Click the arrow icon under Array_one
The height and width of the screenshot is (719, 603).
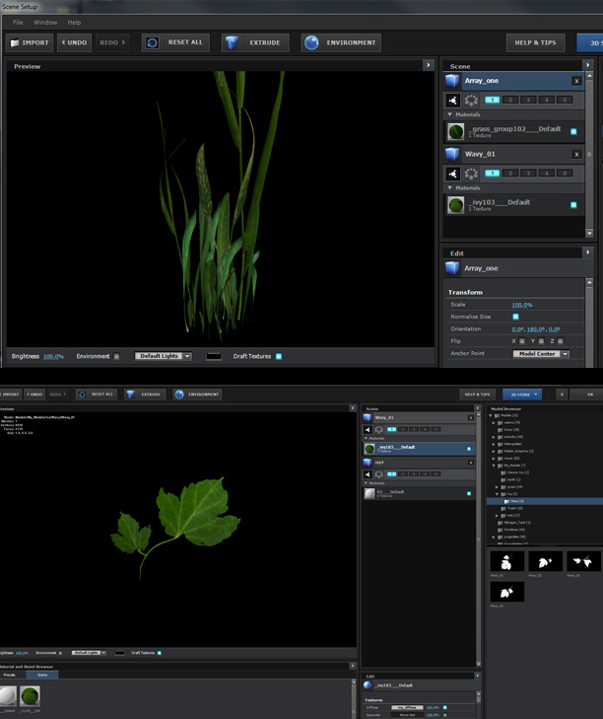point(452,100)
